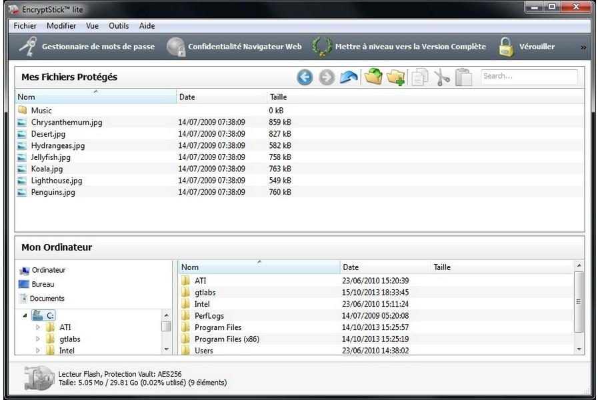Screen dimensions: 600x400
Task: Click Mettre à niveau vers la Version Complète
Action: tap(399, 47)
